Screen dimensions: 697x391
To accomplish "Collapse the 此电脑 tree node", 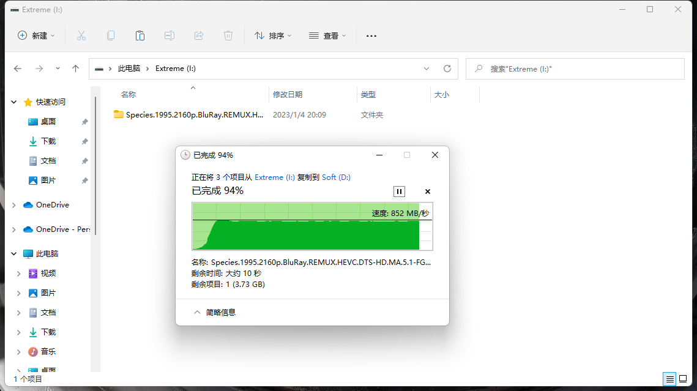I will click(14, 254).
